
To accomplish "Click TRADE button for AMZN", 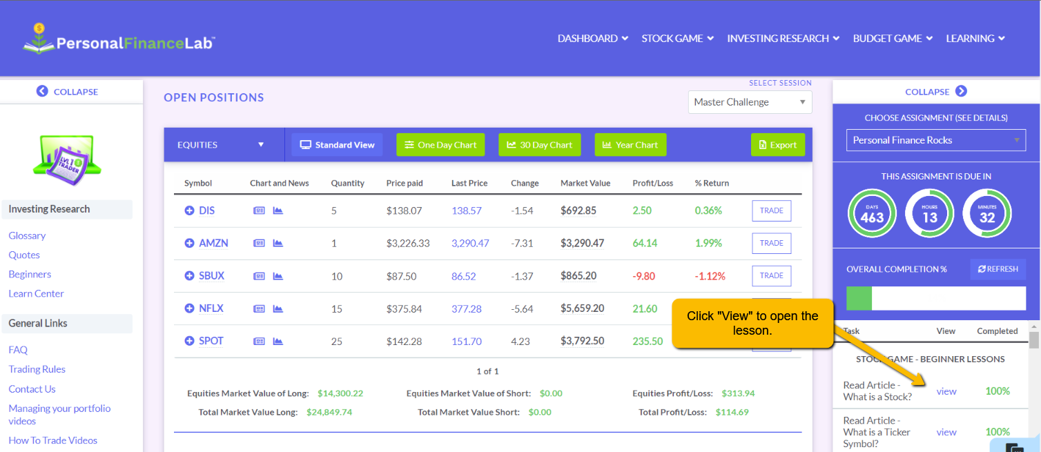I will (x=772, y=243).
